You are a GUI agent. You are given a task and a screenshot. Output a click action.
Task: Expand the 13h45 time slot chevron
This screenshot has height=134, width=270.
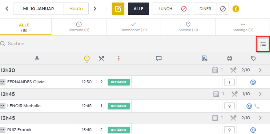(260, 118)
